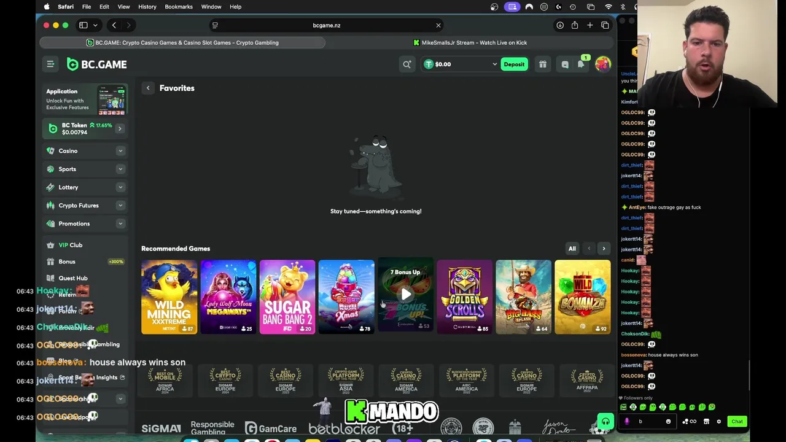This screenshot has width=786, height=442.
Task: Click the Wi-Fi icon in menu bar
Action: (x=609, y=7)
